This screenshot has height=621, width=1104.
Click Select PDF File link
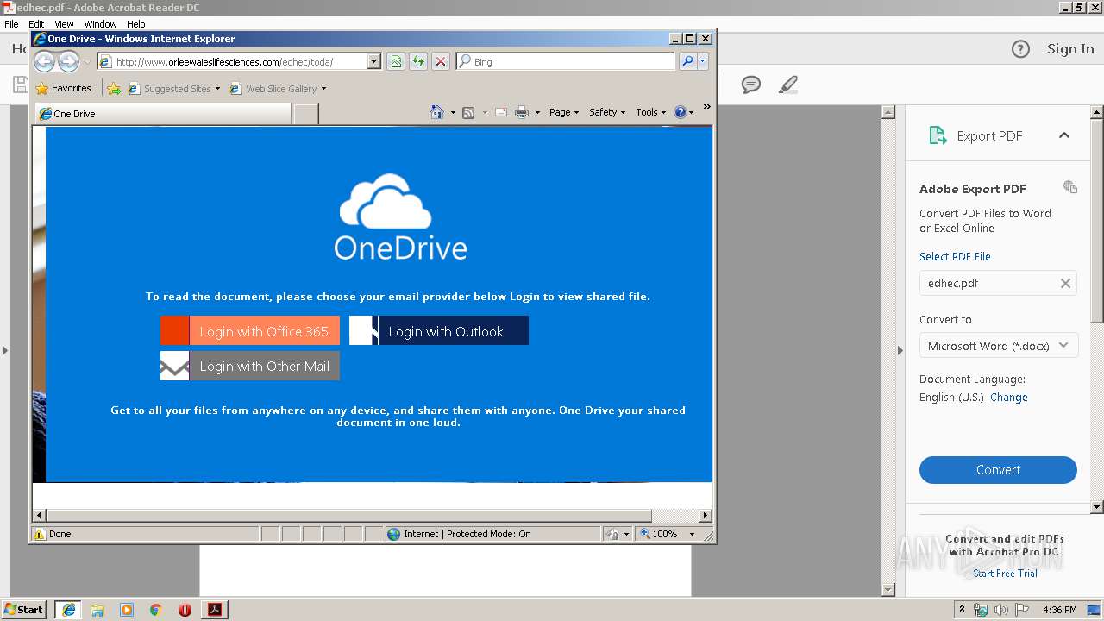[x=955, y=256]
